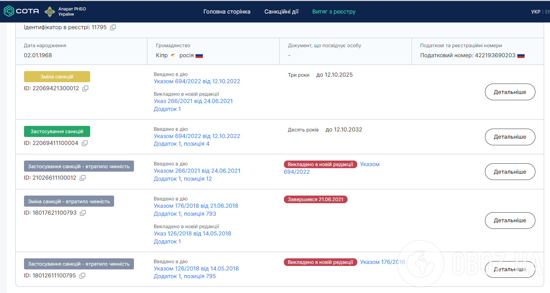Copy sanction ID 18012611100795

tap(82, 276)
